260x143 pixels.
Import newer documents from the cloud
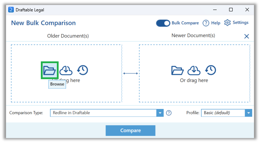[194, 70]
